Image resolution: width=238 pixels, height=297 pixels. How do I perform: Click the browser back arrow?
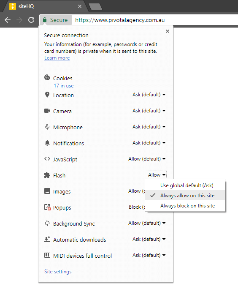tap(8, 20)
